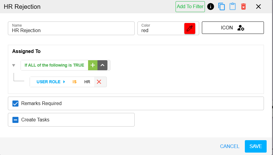Viewport: 273px width, 155px height.
Task: Remove the USER ROLE condition
Action: click(x=99, y=82)
